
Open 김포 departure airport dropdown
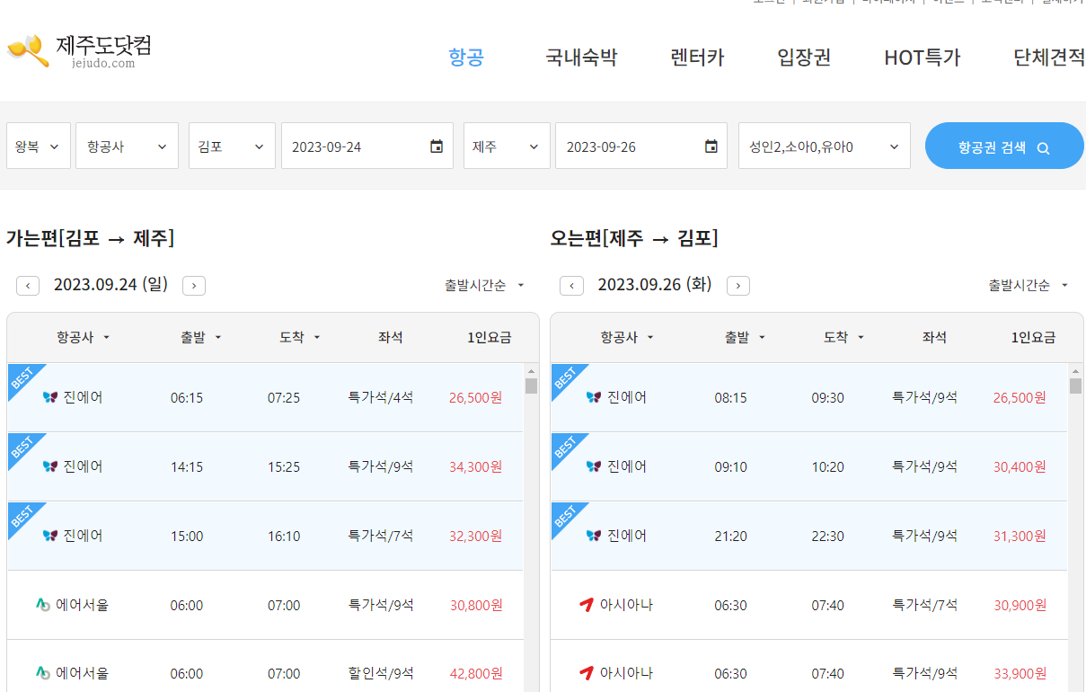tap(232, 146)
